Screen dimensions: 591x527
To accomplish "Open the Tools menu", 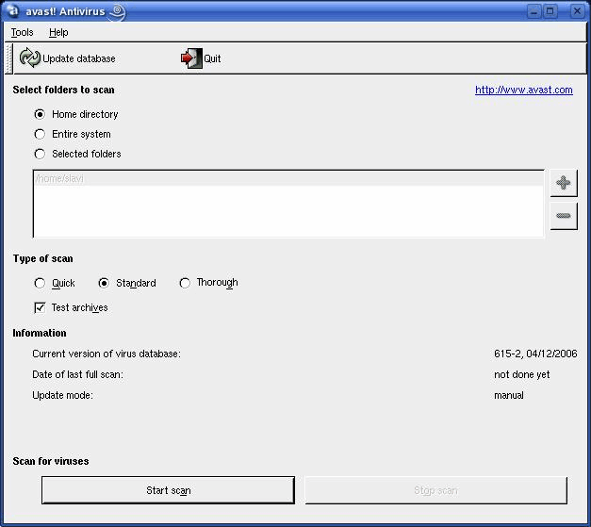I will 22,32.
